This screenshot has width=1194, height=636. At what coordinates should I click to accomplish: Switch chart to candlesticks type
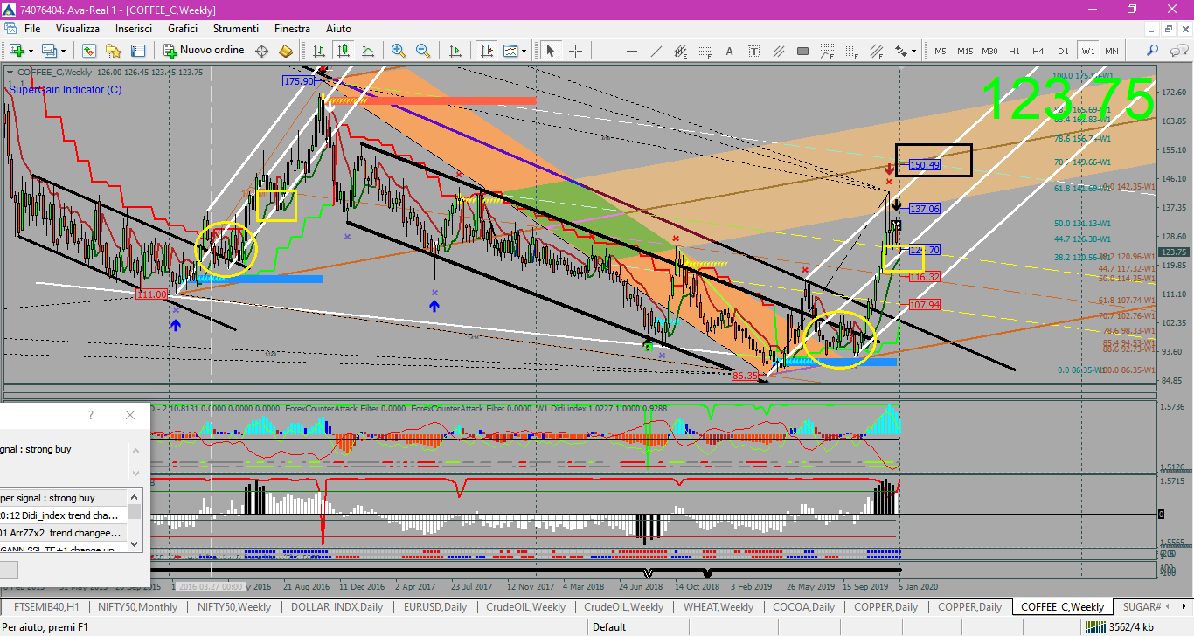coord(344,50)
